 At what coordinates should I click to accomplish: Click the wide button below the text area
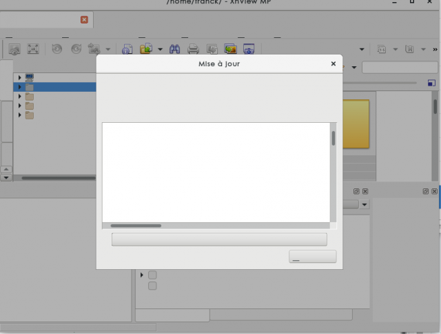coord(219,239)
